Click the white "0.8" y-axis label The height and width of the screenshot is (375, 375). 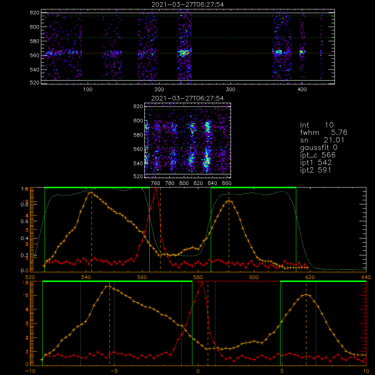click(x=24, y=204)
